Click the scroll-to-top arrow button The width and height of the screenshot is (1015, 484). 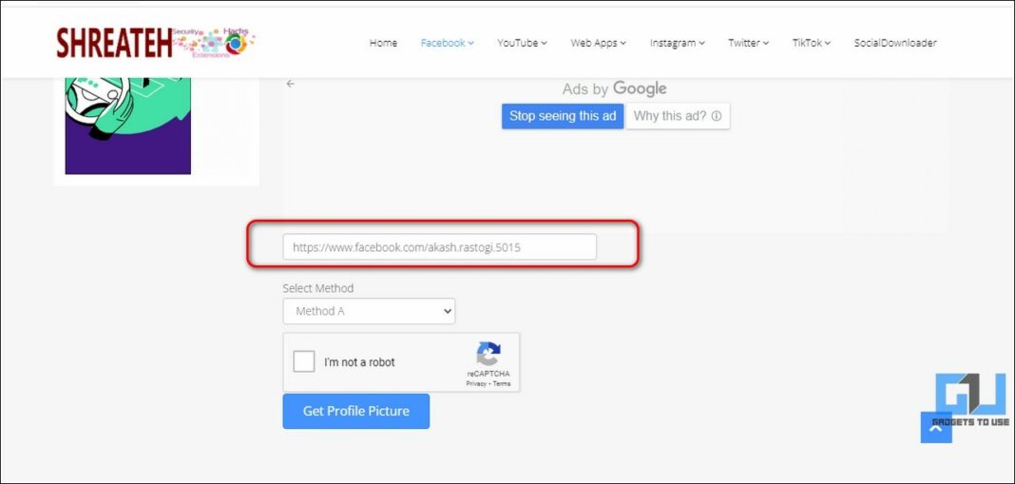pyautogui.click(x=935, y=428)
